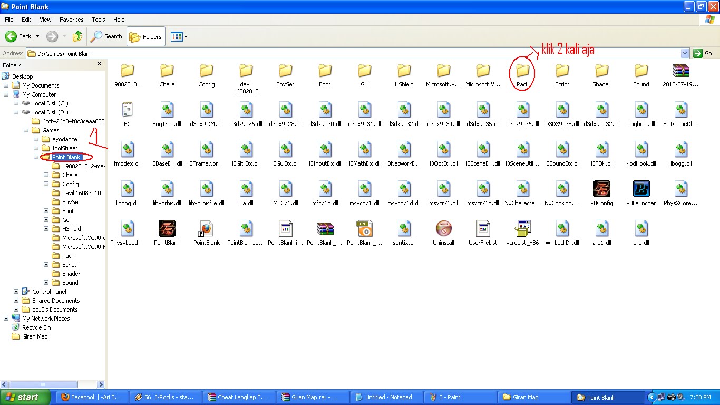720x405 pixels.
Task: Select the suntix.dll file icon
Action: click(x=404, y=228)
